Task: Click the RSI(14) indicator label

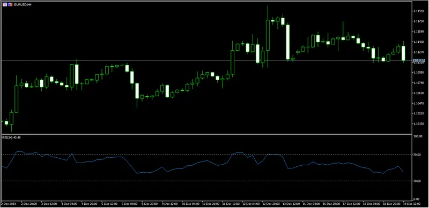Action: 9,137
